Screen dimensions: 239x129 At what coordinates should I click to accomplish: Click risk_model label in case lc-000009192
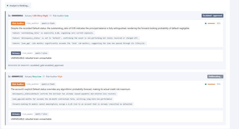[x=27, y=114]
